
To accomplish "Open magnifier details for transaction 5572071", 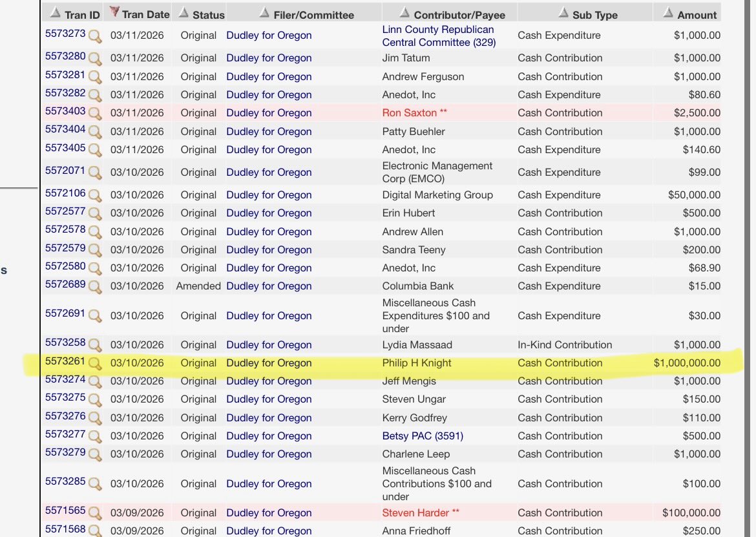I will click(95, 173).
